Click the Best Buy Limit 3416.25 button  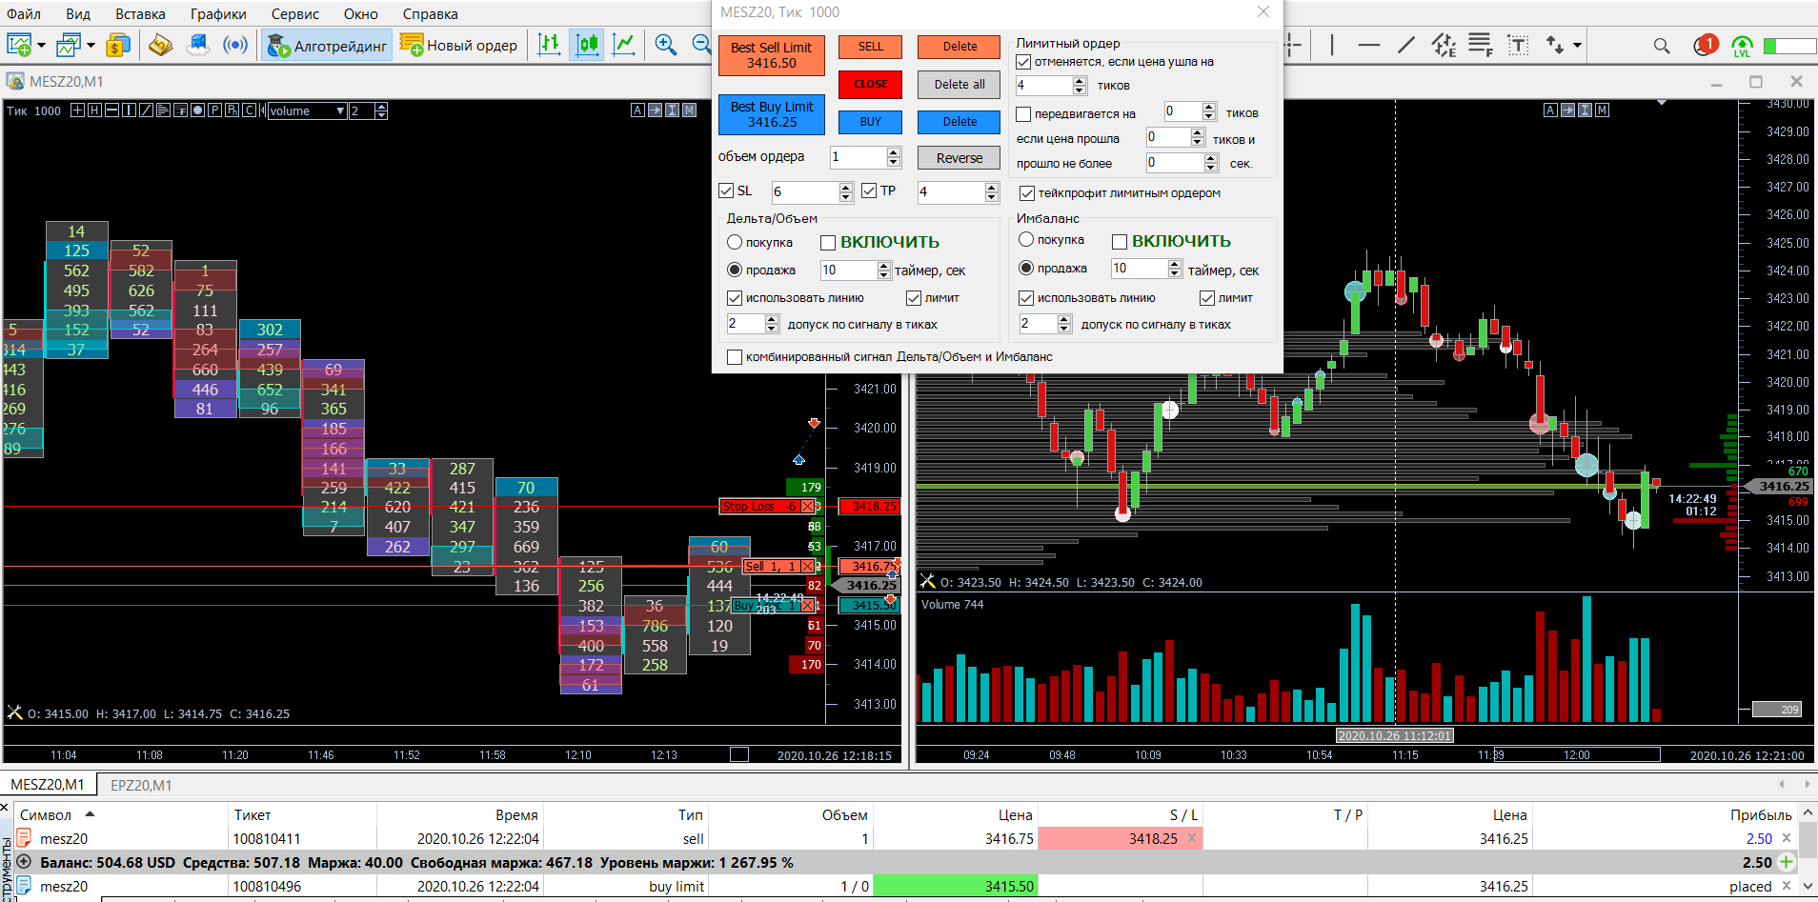click(771, 114)
